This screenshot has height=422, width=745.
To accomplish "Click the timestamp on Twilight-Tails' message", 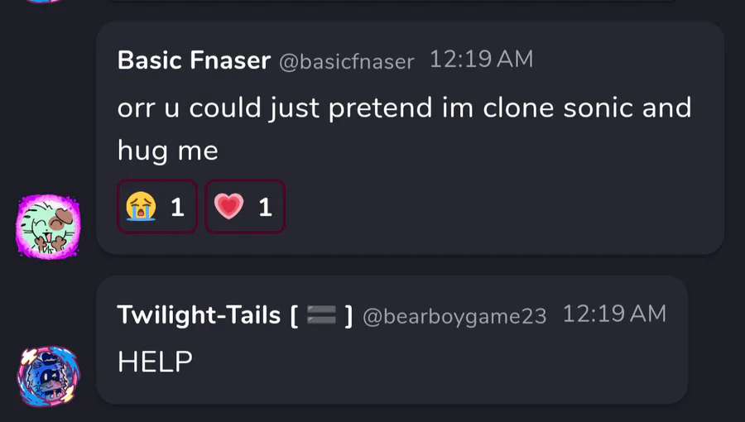I will [x=614, y=314].
